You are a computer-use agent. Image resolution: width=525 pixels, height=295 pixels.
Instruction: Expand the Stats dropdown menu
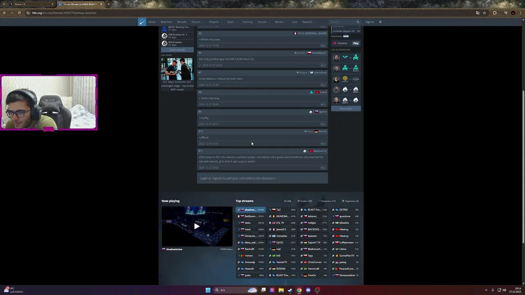232,22
